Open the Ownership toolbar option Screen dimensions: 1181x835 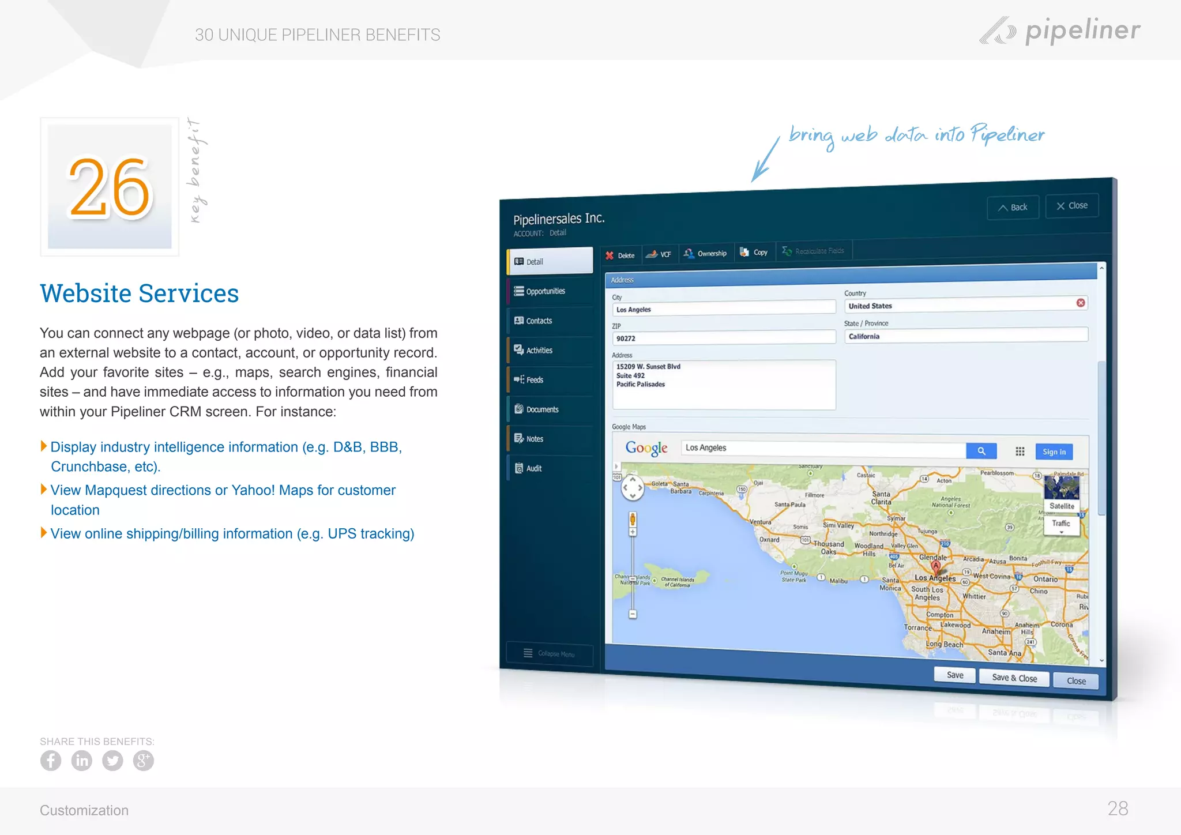[x=705, y=253]
